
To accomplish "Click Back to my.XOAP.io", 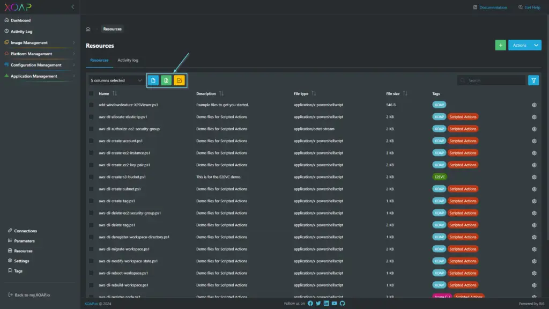I will (x=29, y=295).
